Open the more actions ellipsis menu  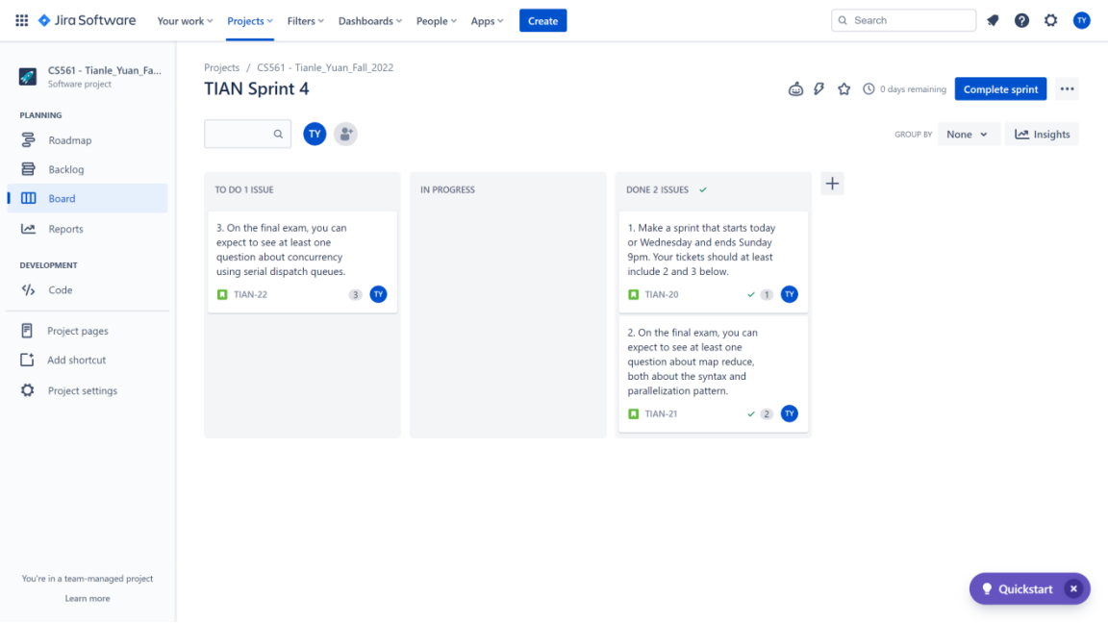click(1067, 89)
